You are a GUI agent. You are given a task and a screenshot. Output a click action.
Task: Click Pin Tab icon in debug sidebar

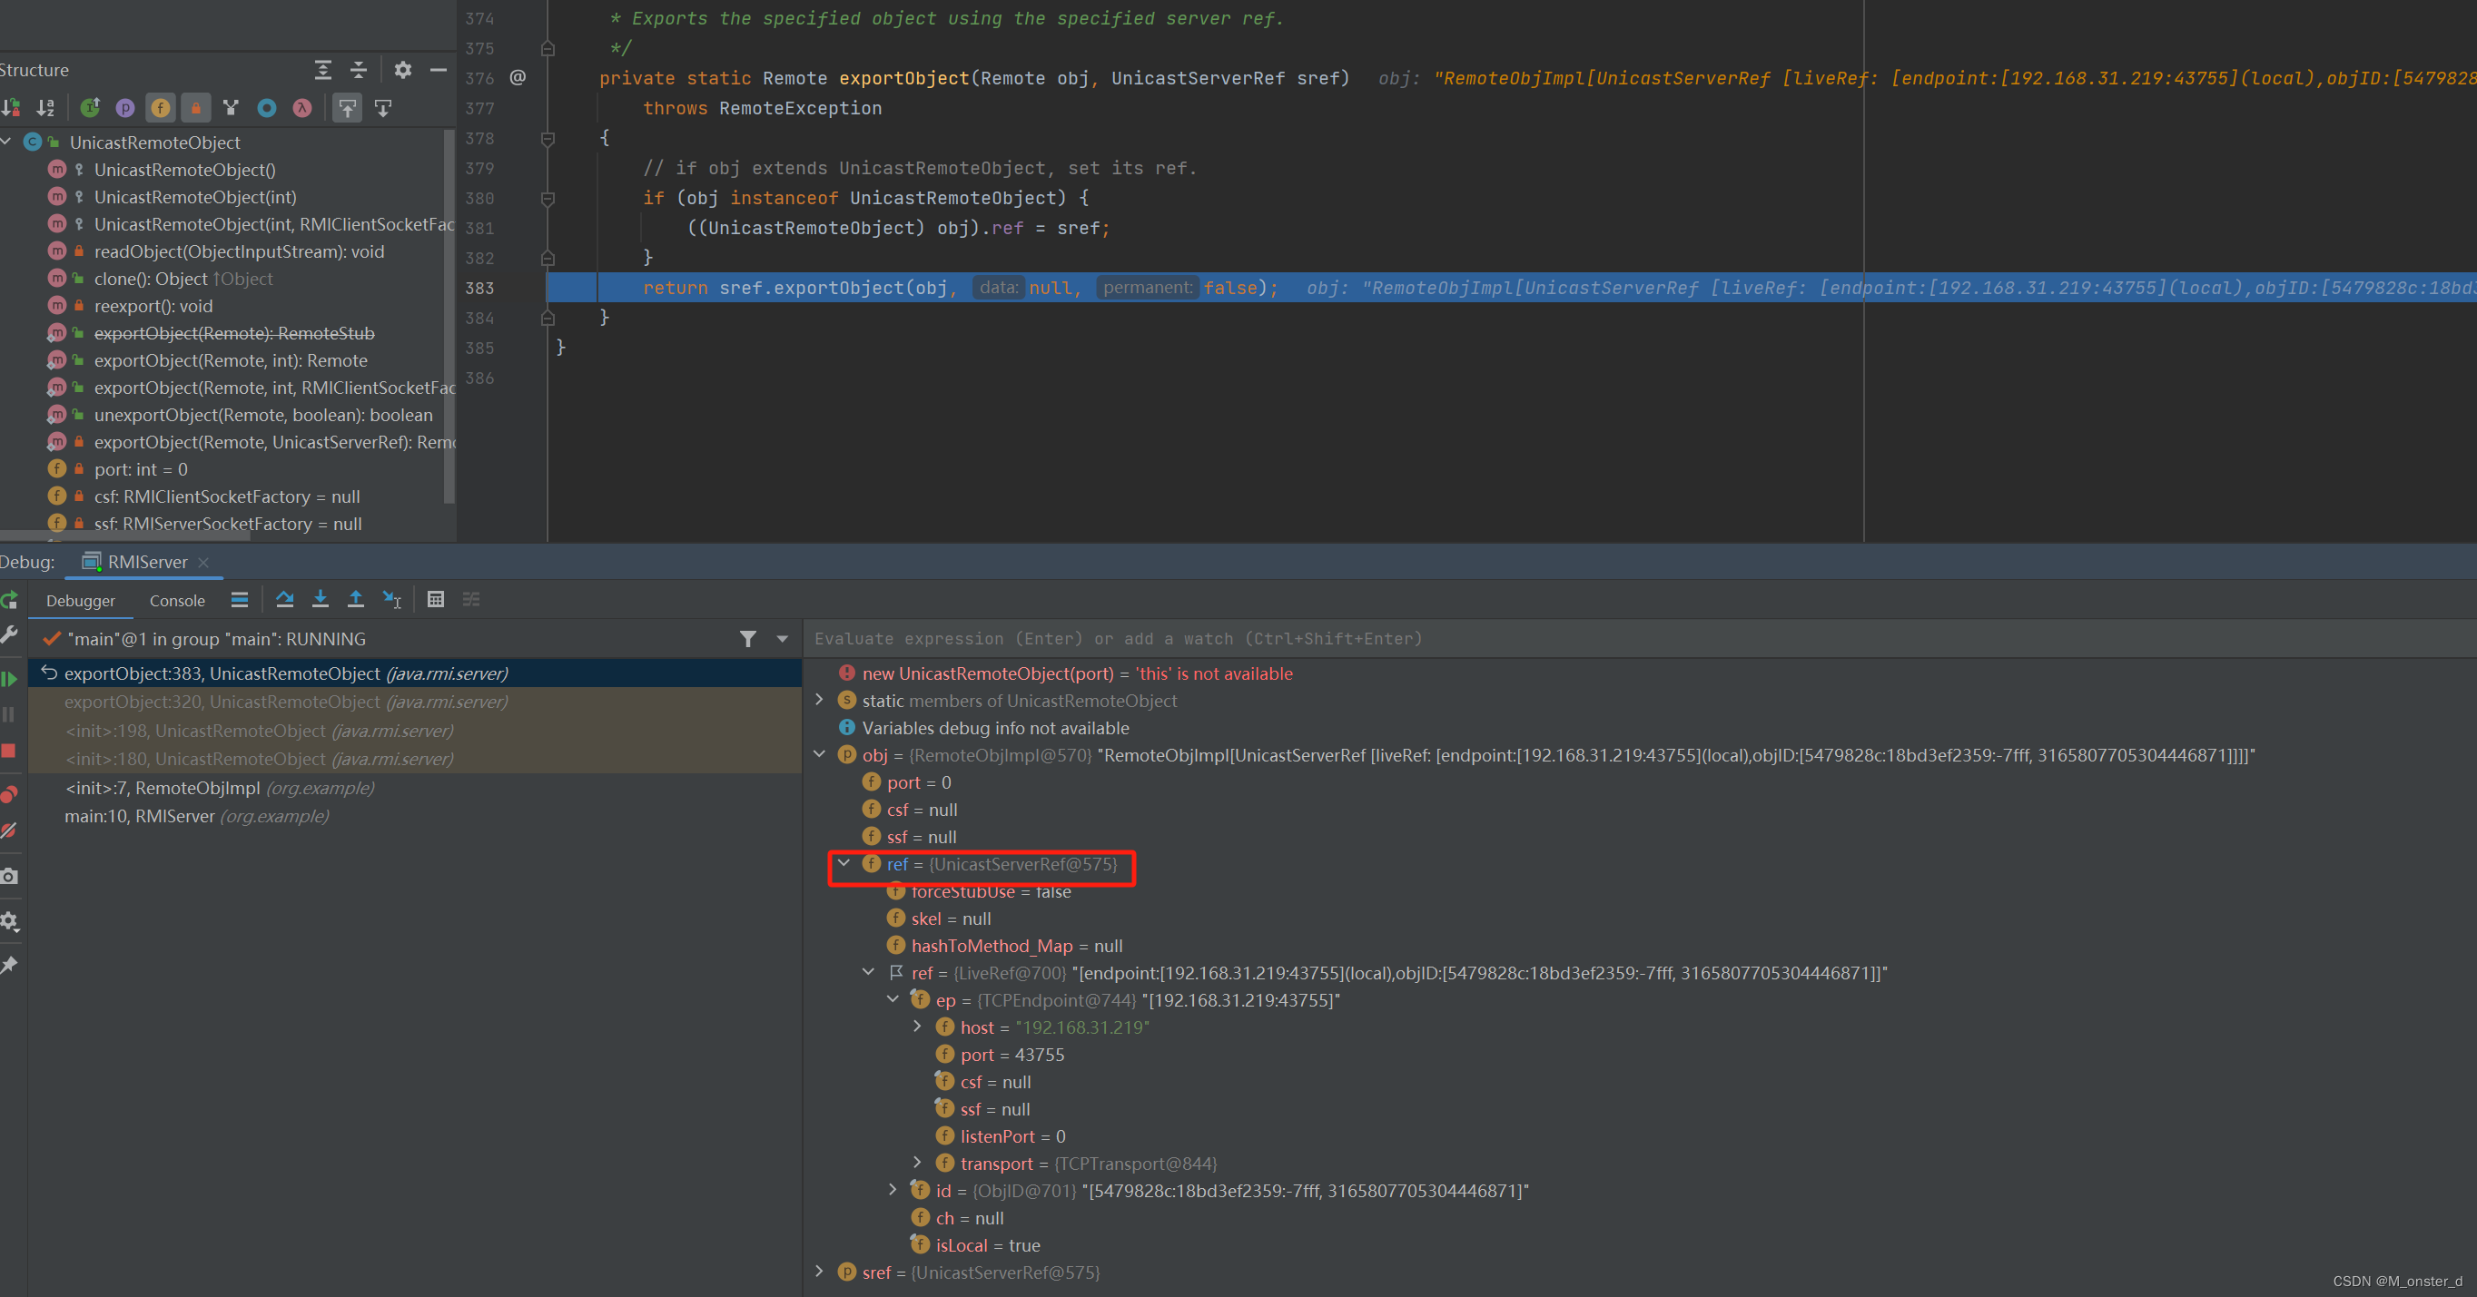coord(10,966)
